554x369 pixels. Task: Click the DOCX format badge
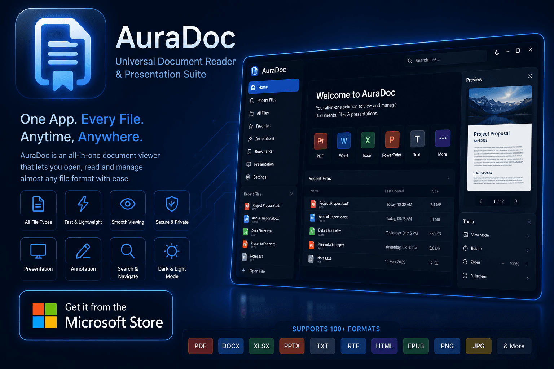pyautogui.click(x=231, y=346)
